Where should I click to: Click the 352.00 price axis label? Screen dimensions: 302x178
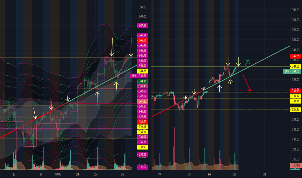click(x=296, y=30)
